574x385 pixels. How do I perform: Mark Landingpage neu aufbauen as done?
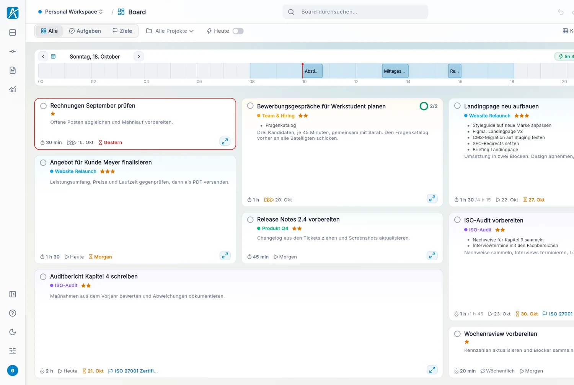point(457,106)
